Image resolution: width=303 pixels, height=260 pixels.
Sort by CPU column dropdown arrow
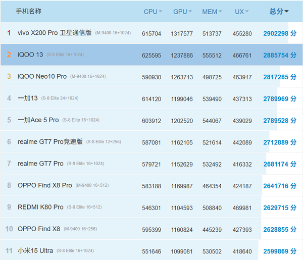point(161,12)
